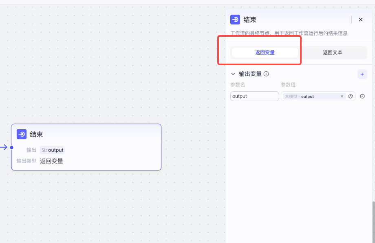Click the 结束 title in side panel
Viewport: 375px width, 243px height.
[250, 20]
